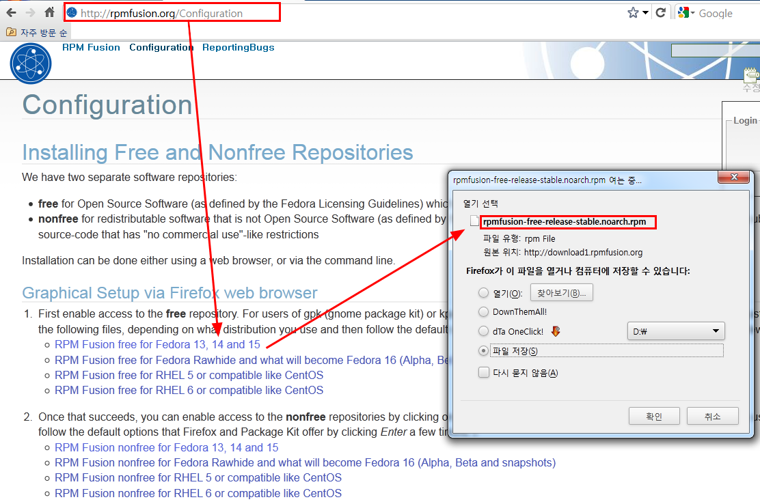Screen dimensions: 760x504
Task: Open the browser home page icon
Action: click(49, 12)
